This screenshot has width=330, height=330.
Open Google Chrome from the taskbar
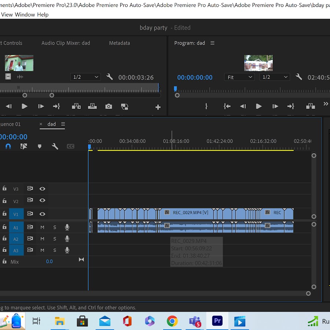click(172, 322)
